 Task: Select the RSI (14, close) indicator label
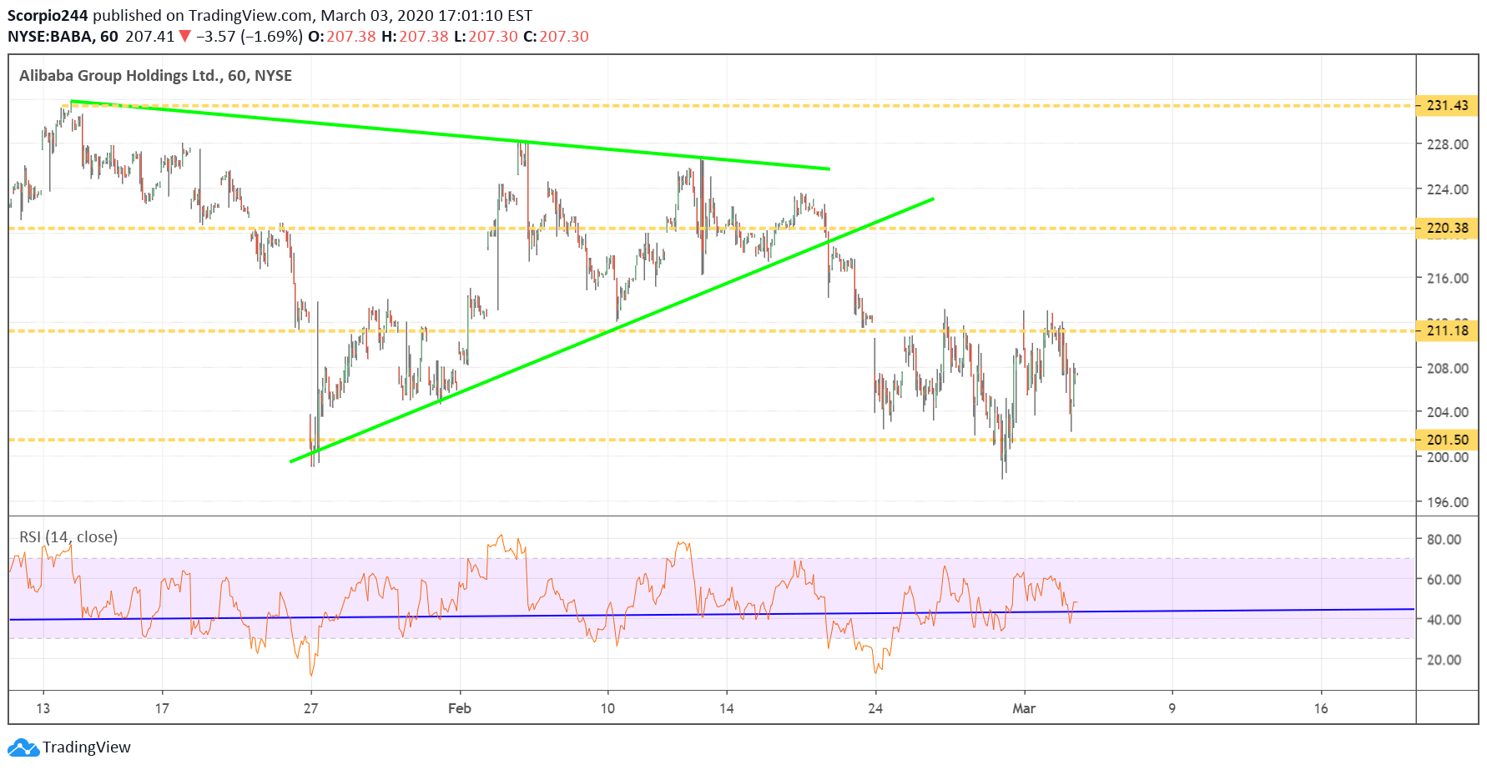(68, 537)
